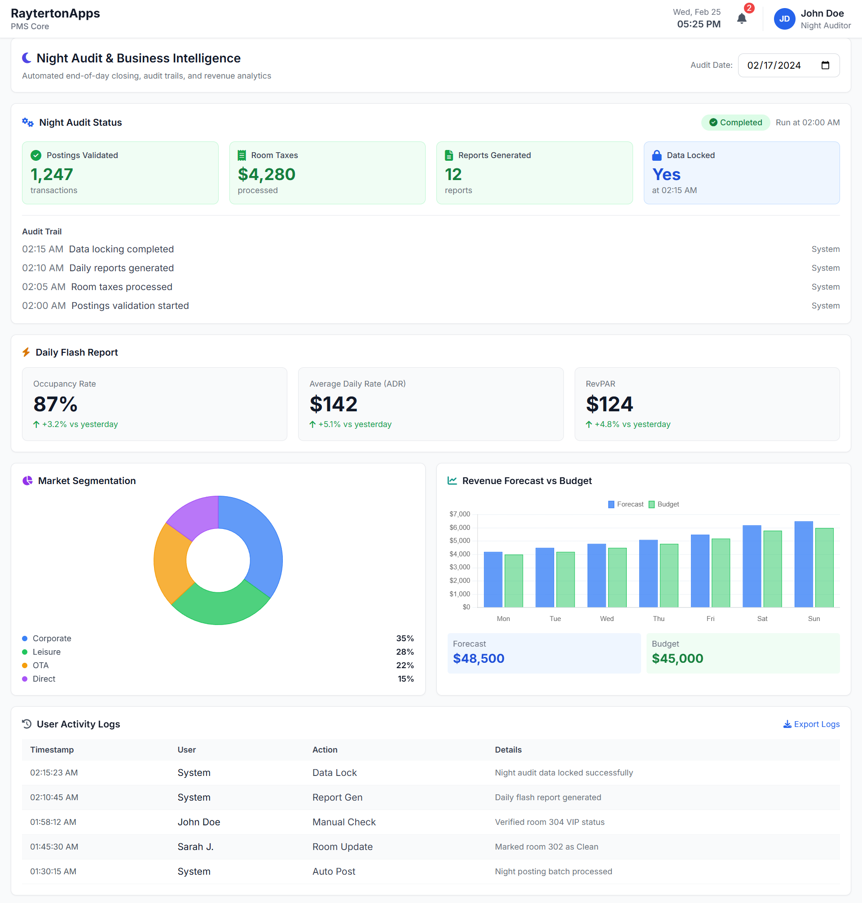862x903 pixels.
Task: Toggle the Budget series in the chart legend
Action: tap(663, 504)
